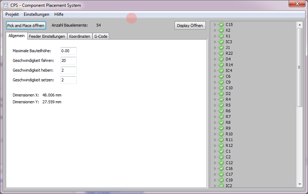Click the green check icon beside J1
Viewport: 308px width, 194px height.
point(221,48)
